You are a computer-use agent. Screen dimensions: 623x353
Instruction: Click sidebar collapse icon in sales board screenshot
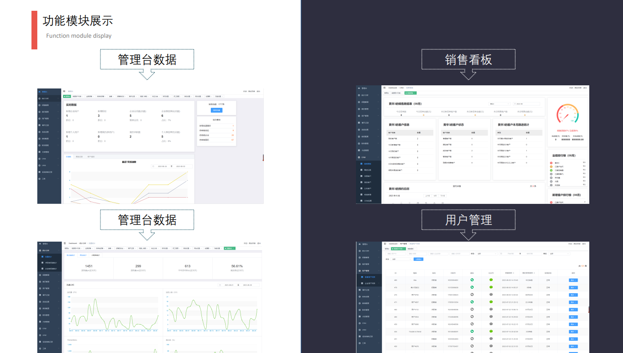[384, 88]
